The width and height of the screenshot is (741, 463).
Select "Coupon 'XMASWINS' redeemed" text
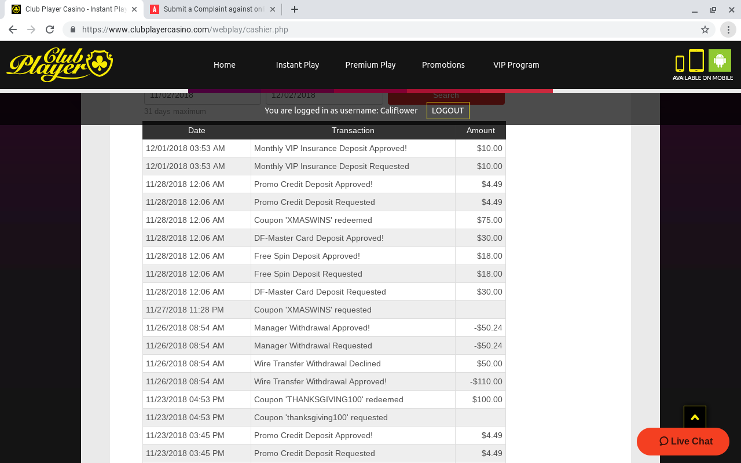point(313,220)
